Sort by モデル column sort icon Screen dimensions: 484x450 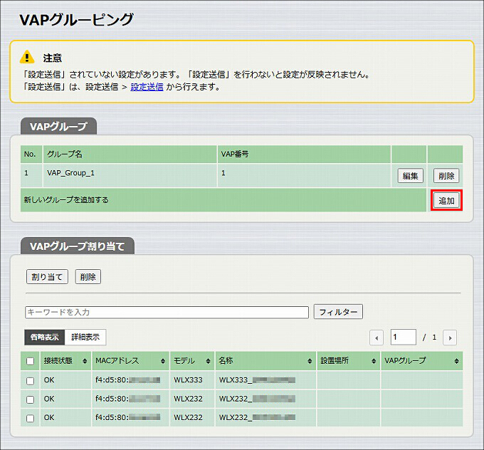click(208, 361)
